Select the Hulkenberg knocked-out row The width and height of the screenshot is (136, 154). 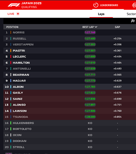[x=70, y=123]
